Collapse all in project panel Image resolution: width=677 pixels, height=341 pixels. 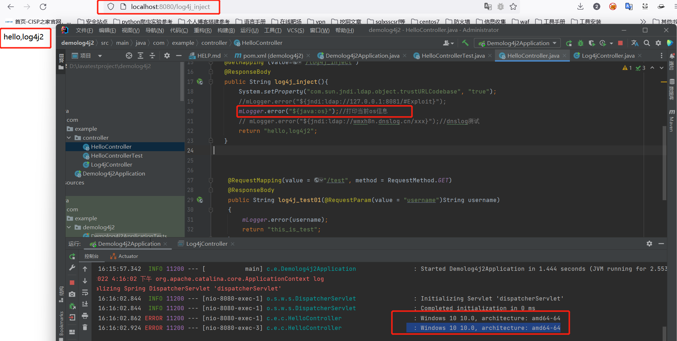[152, 56]
